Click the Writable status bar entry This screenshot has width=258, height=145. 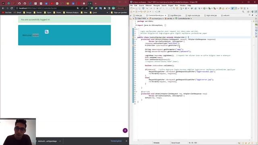pyautogui.click(x=156, y=143)
